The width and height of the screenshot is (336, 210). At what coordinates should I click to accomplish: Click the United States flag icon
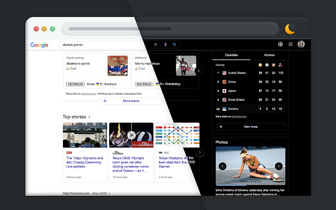coord(224,73)
